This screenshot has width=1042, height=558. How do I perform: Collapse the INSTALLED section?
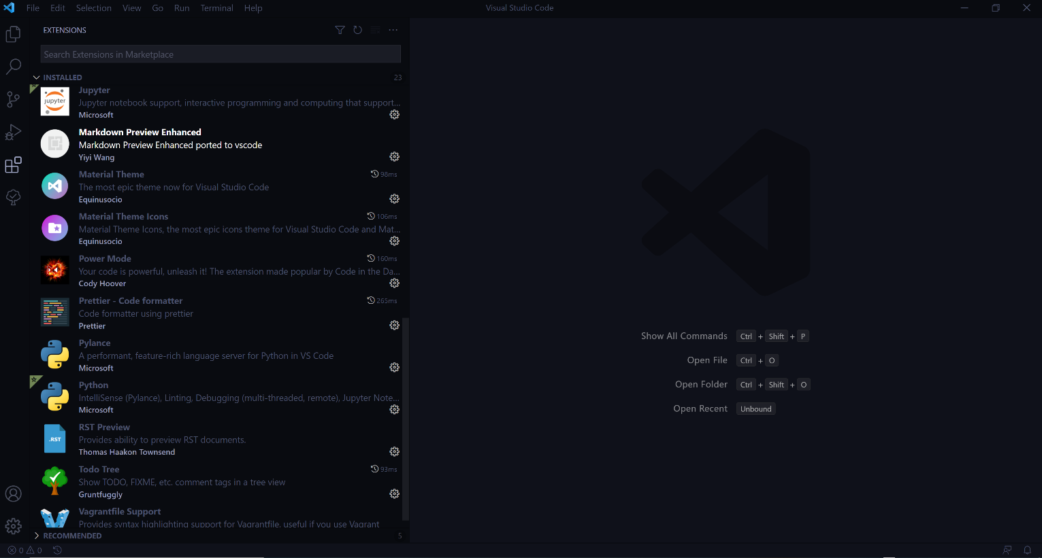click(37, 77)
